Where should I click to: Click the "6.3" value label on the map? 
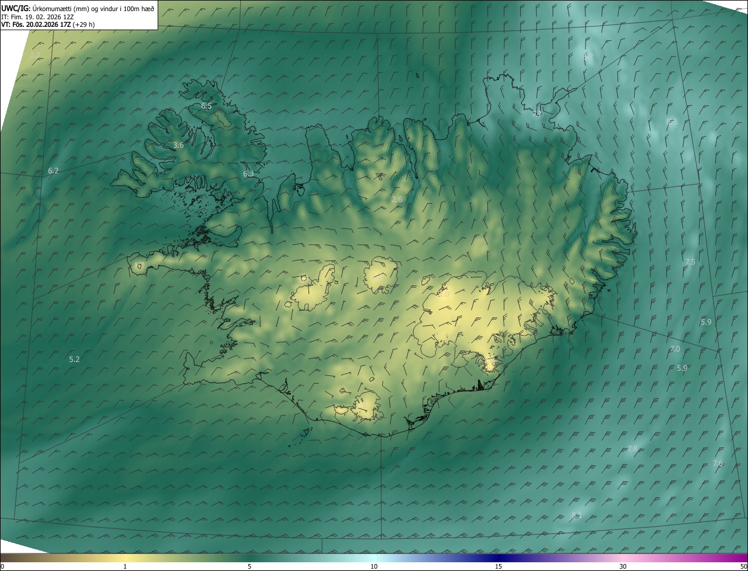coord(248,174)
